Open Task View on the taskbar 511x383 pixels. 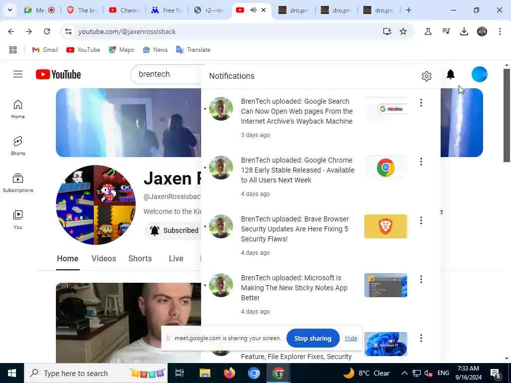pyautogui.click(x=180, y=373)
